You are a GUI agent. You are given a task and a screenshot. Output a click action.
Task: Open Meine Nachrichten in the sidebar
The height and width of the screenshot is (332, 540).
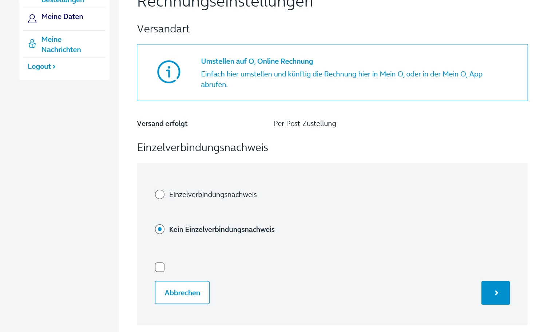point(61,44)
